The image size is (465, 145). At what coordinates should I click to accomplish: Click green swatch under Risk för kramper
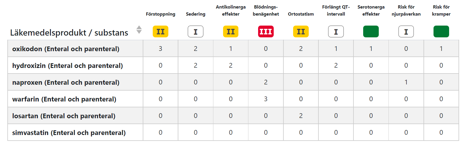coord(441,32)
